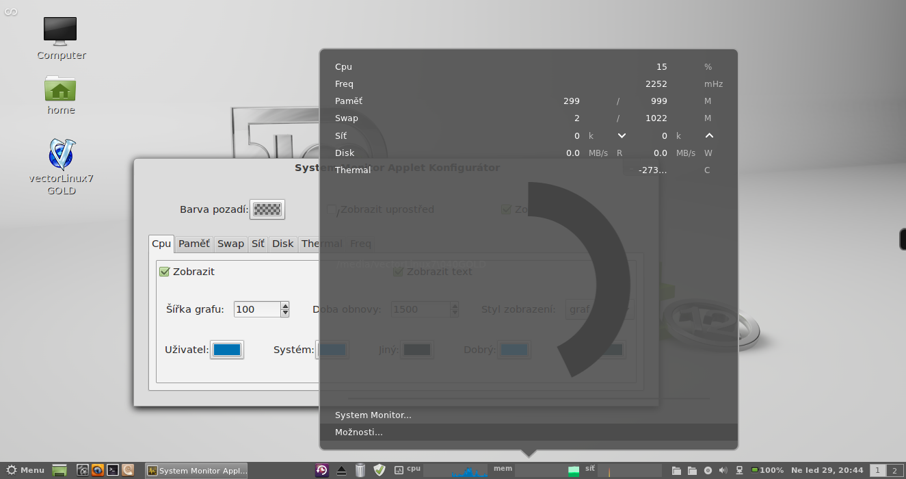This screenshot has height=479, width=906.
Task: Click the left folder icon in the system tray
Action: click(677, 470)
